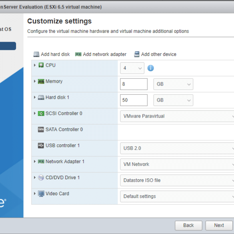The width and height of the screenshot is (234, 234).
Task: Click the CD/DVD Drive 1 disc icon
Action: pos(41,178)
